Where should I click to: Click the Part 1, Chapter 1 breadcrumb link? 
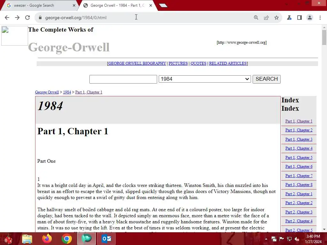pyautogui.click(x=89, y=92)
